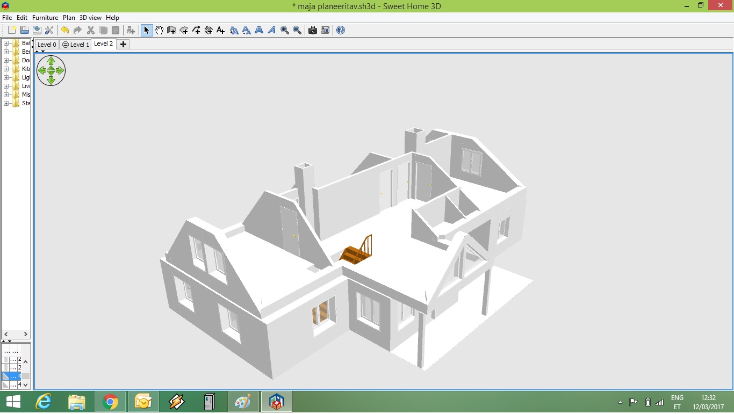This screenshot has height=414, width=734.
Task: Activate the Select arrow mode
Action: pos(146,31)
